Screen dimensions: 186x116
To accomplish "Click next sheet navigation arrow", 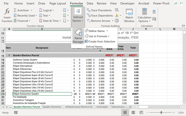I will pos(7,107).
